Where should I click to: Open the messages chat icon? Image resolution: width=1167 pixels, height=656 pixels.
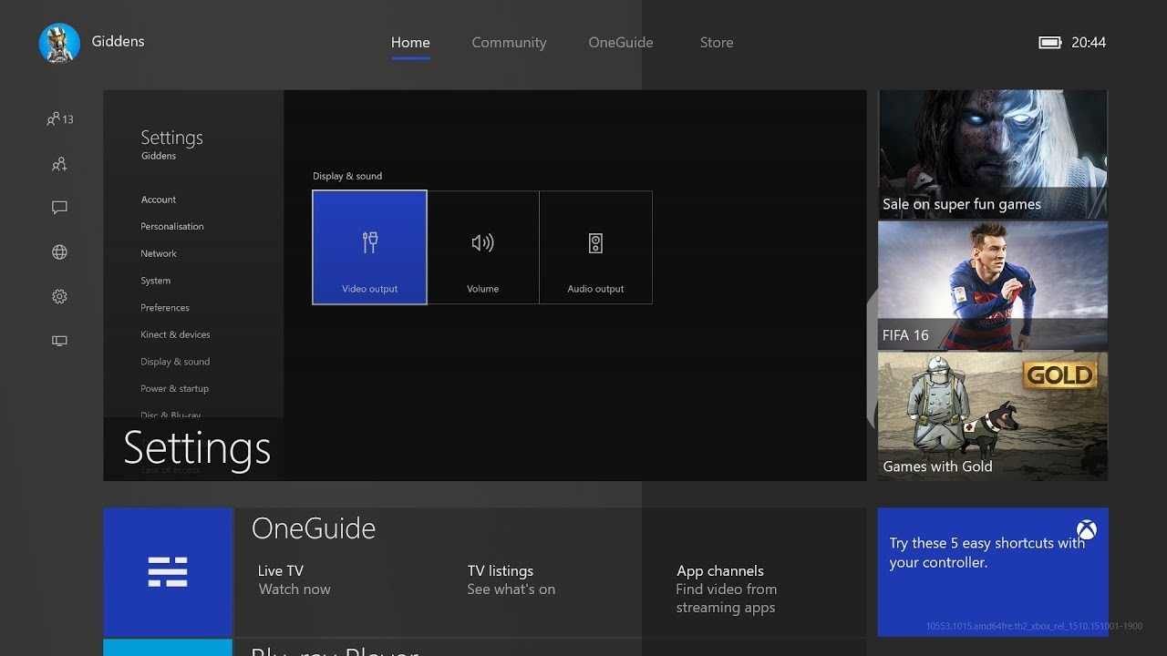[x=59, y=208]
